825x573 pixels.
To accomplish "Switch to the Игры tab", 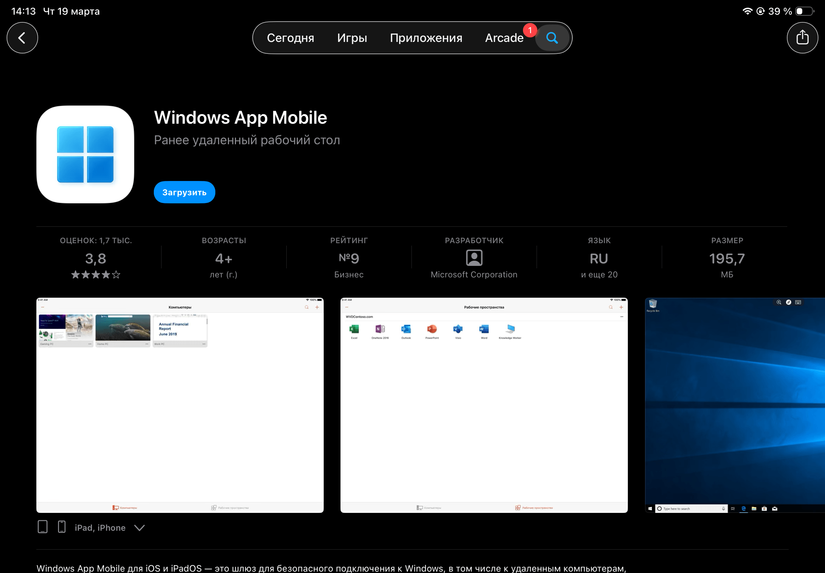I will [352, 38].
